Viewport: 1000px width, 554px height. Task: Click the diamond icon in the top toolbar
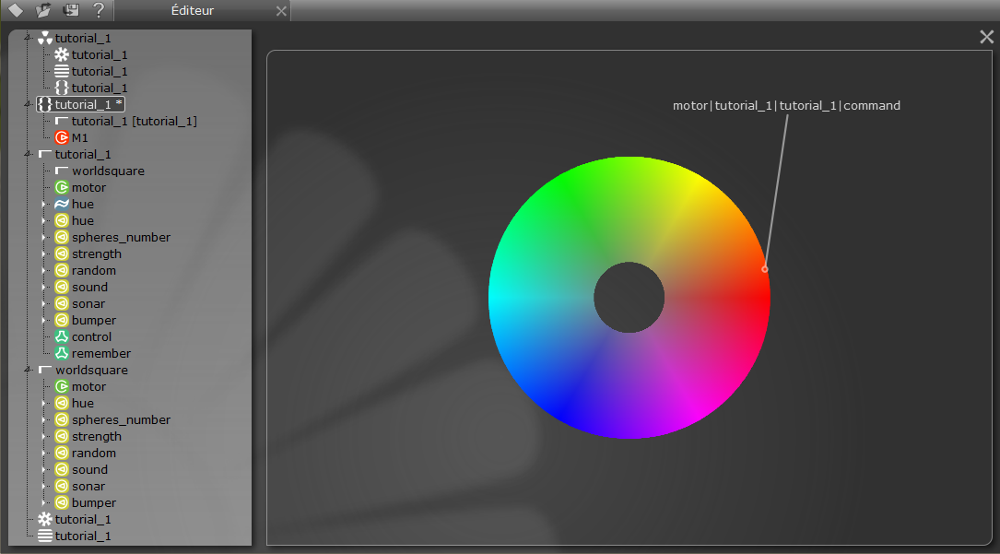[16, 10]
